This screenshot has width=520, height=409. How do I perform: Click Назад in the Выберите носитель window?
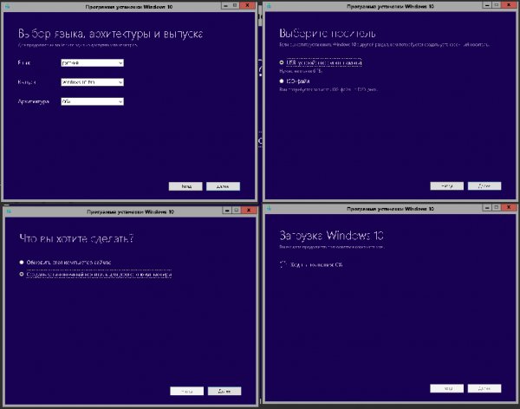[446, 185]
